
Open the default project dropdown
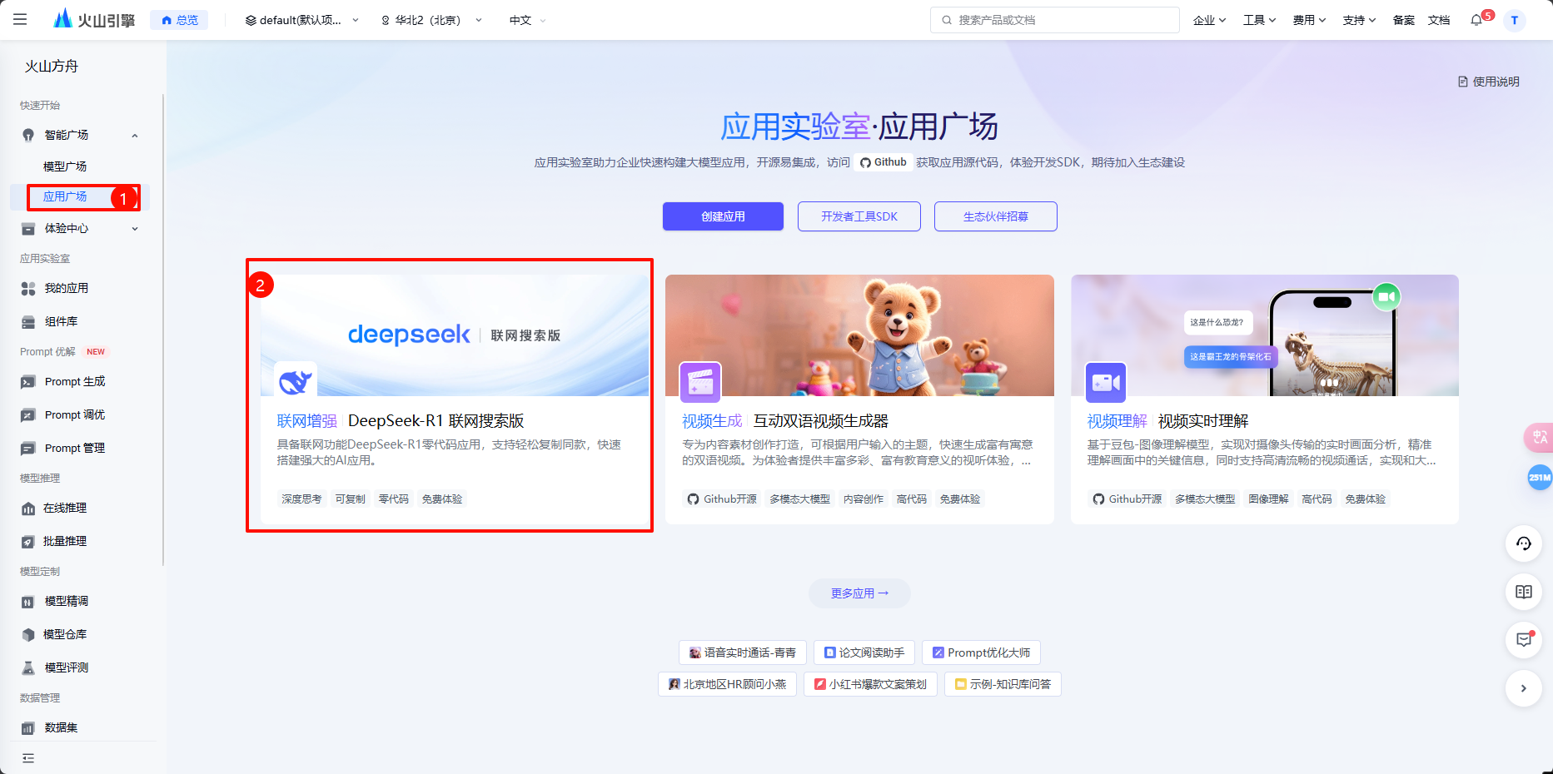click(x=301, y=20)
